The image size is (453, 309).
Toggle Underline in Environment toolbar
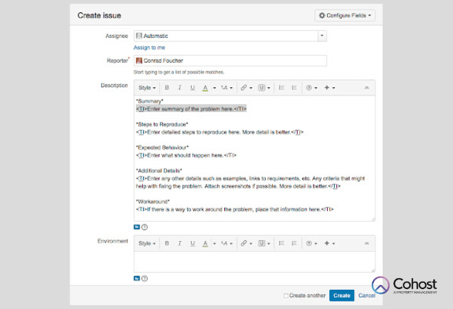click(x=192, y=244)
